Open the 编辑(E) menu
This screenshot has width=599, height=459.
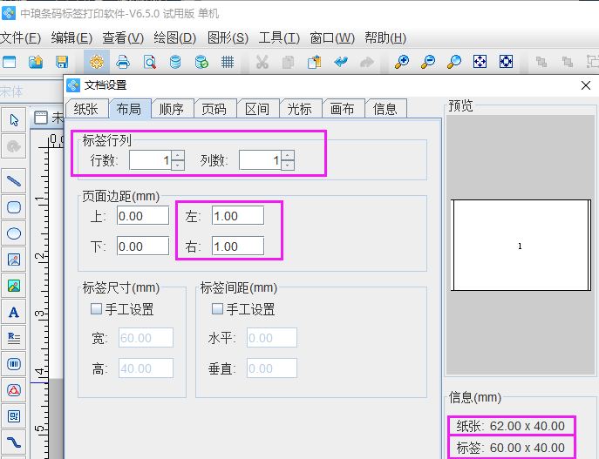71,37
